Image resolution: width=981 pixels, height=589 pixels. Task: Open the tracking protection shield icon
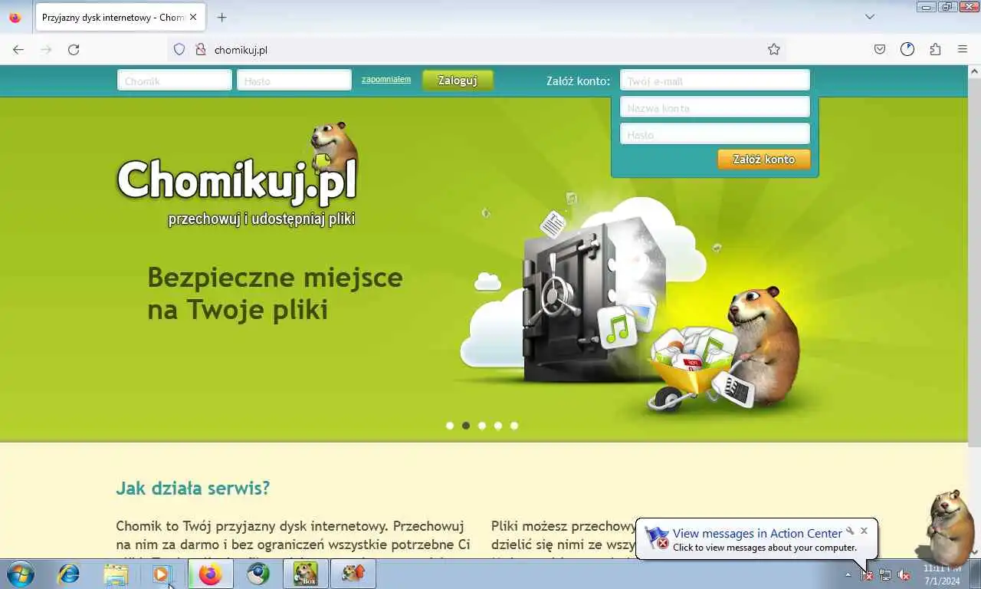[x=179, y=50]
